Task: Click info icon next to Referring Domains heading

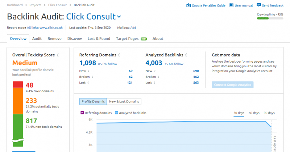Action: coord(119,55)
